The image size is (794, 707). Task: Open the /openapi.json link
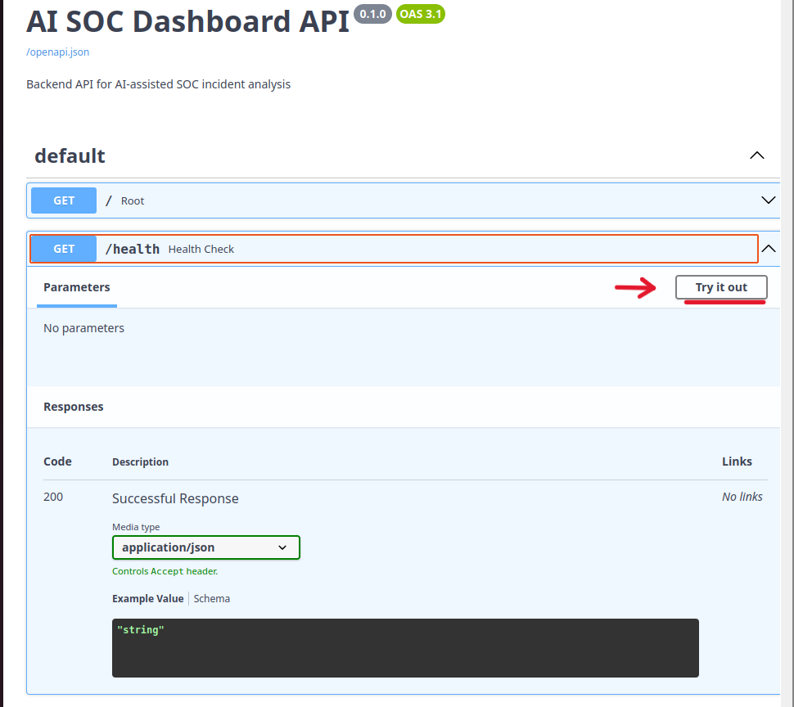pyautogui.click(x=58, y=52)
